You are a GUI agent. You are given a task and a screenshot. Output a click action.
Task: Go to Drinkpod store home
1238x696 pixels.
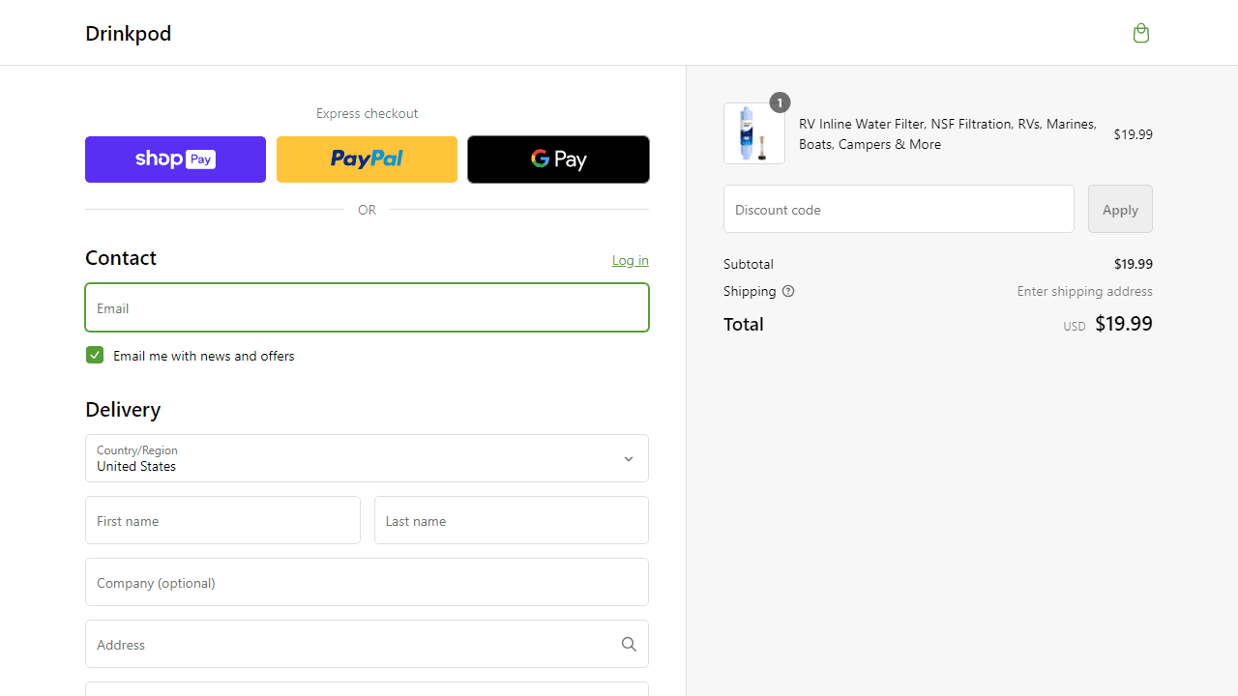click(x=129, y=33)
